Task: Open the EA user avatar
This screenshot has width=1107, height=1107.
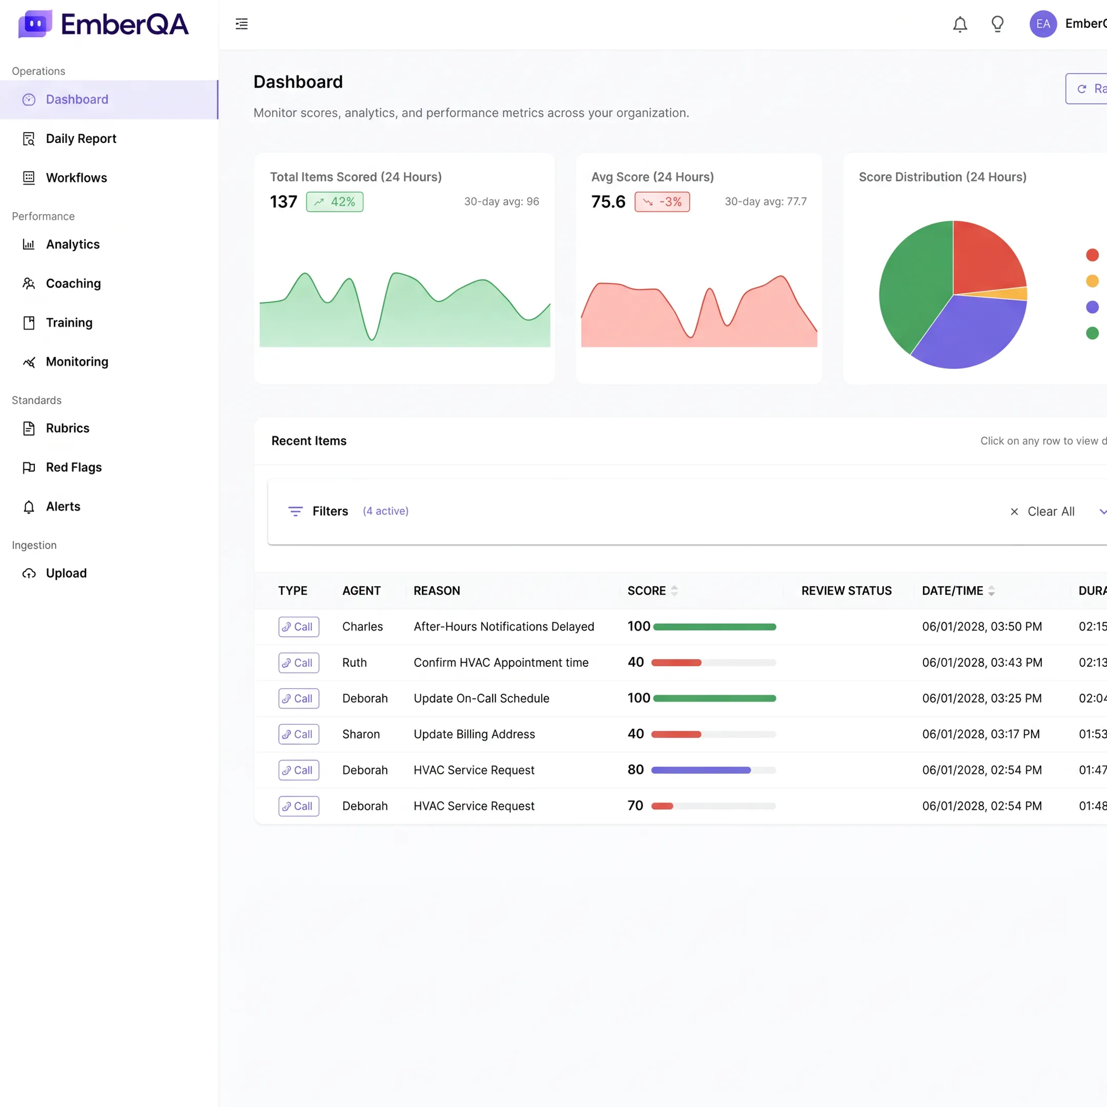Action: coord(1043,24)
